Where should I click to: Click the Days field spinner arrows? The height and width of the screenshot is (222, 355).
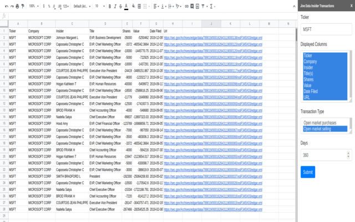tap(348, 155)
